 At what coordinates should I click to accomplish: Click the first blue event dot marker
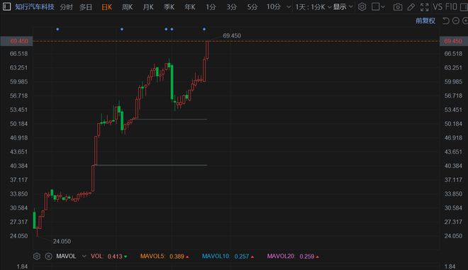tap(57, 29)
